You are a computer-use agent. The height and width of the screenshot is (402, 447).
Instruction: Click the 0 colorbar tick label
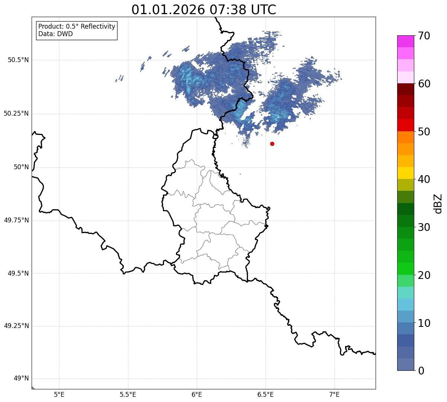pos(420,371)
